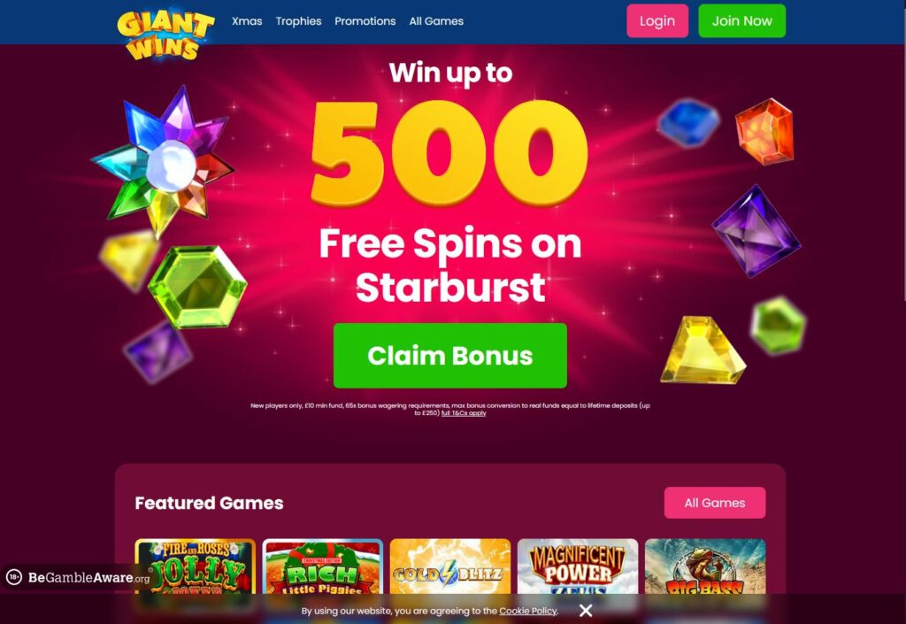Click the Claim Bonus button

(x=450, y=355)
